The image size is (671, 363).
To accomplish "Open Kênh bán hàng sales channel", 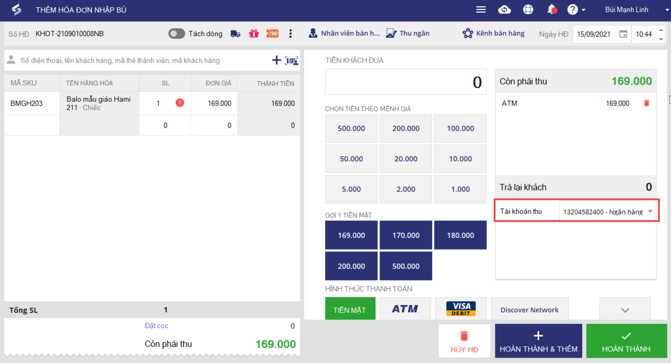I will pyautogui.click(x=493, y=33).
